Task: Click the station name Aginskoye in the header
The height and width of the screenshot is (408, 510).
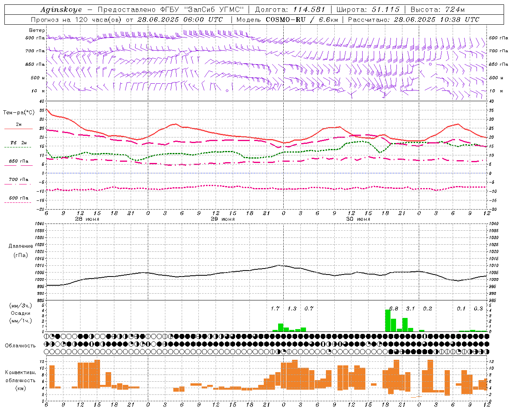Action: coord(61,10)
